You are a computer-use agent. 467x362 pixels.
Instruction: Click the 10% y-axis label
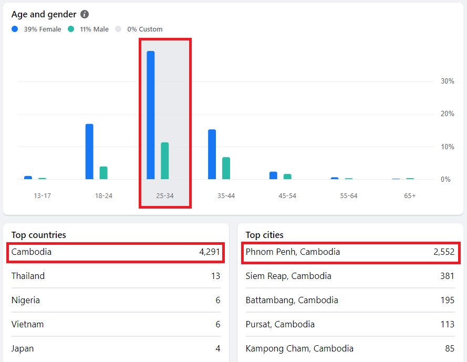coord(448,147)
